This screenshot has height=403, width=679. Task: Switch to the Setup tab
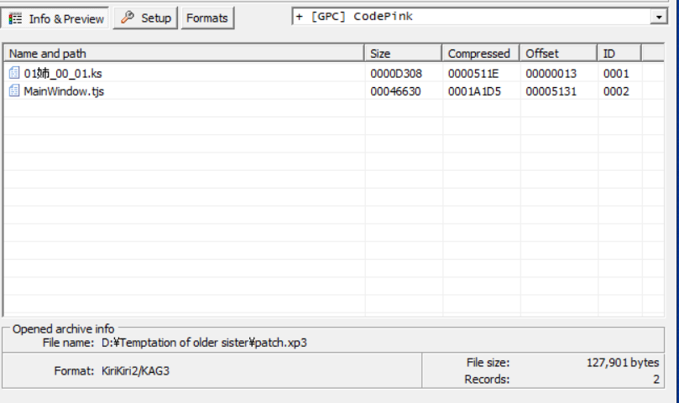pyautogui.click(x=145, y=18)
